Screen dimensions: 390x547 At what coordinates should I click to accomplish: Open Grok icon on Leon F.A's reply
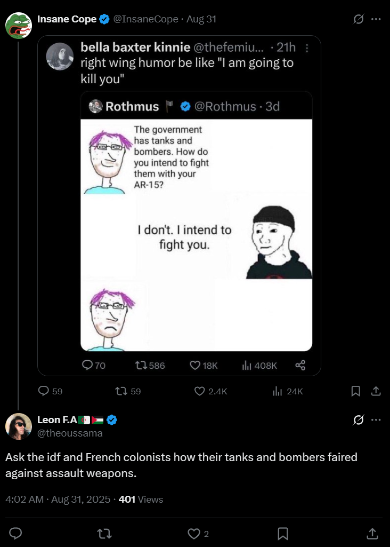pyautogui.click(x=359, y=420)
